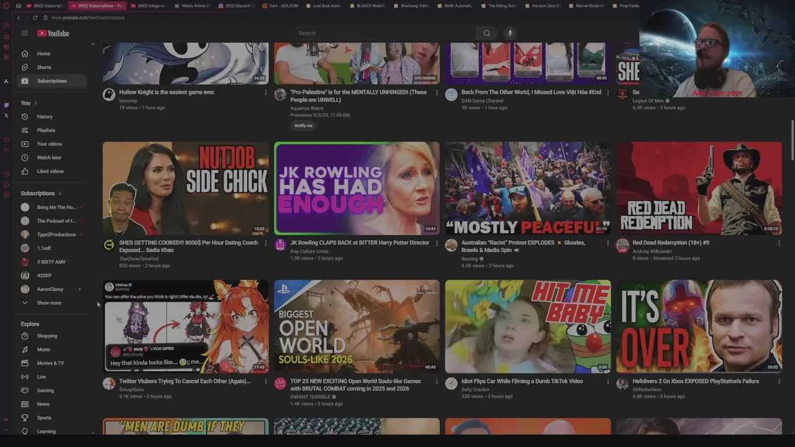
Task: Expand the You section chevron
Action: point(35,103)
